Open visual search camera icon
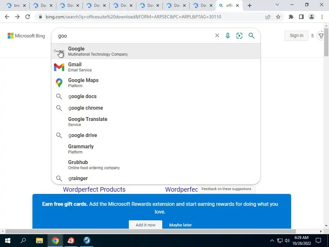This screenshot has width=329, height=247. (x=239, y=36)
